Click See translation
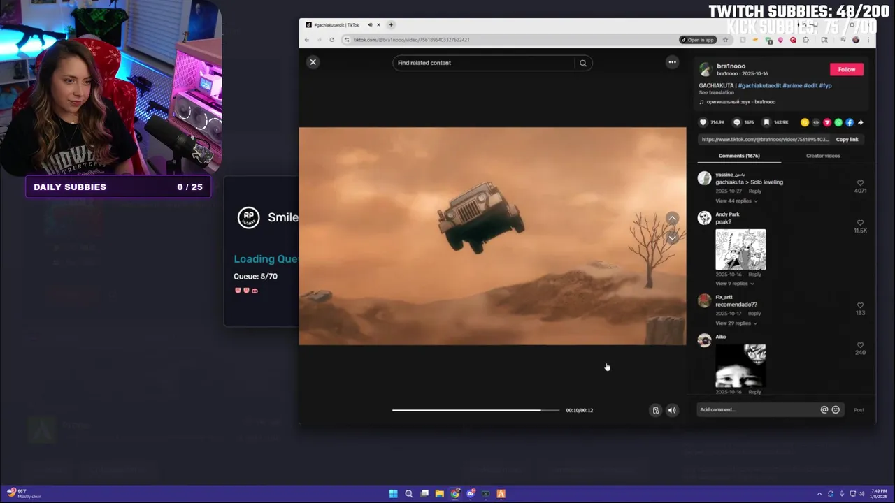895x503 pixels. click(716, 93)
